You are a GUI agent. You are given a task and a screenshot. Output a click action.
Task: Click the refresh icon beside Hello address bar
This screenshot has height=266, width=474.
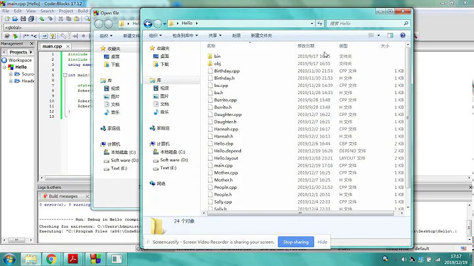319,23
